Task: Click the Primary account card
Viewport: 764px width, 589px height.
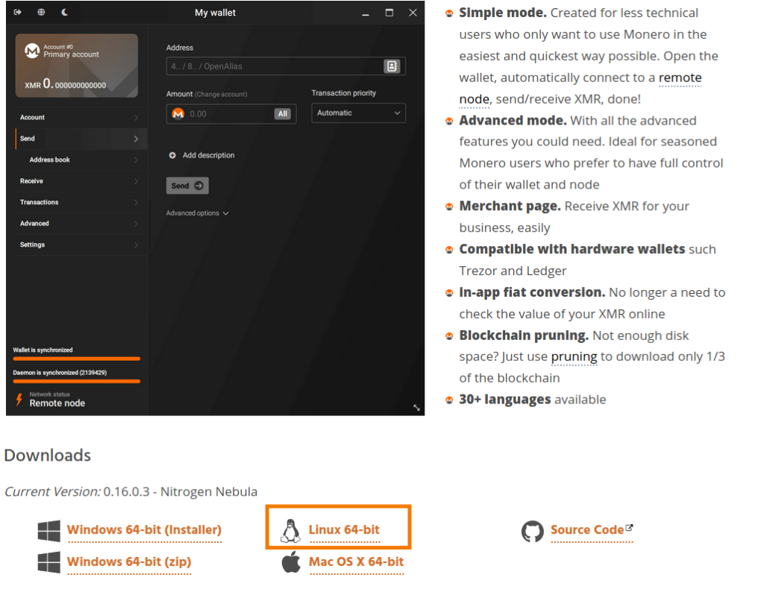Action: [77, 66]
